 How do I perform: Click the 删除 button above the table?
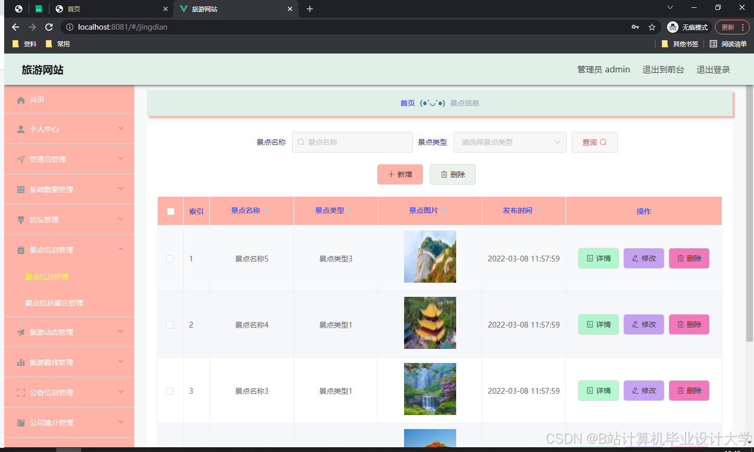click(x=453, y=174)
